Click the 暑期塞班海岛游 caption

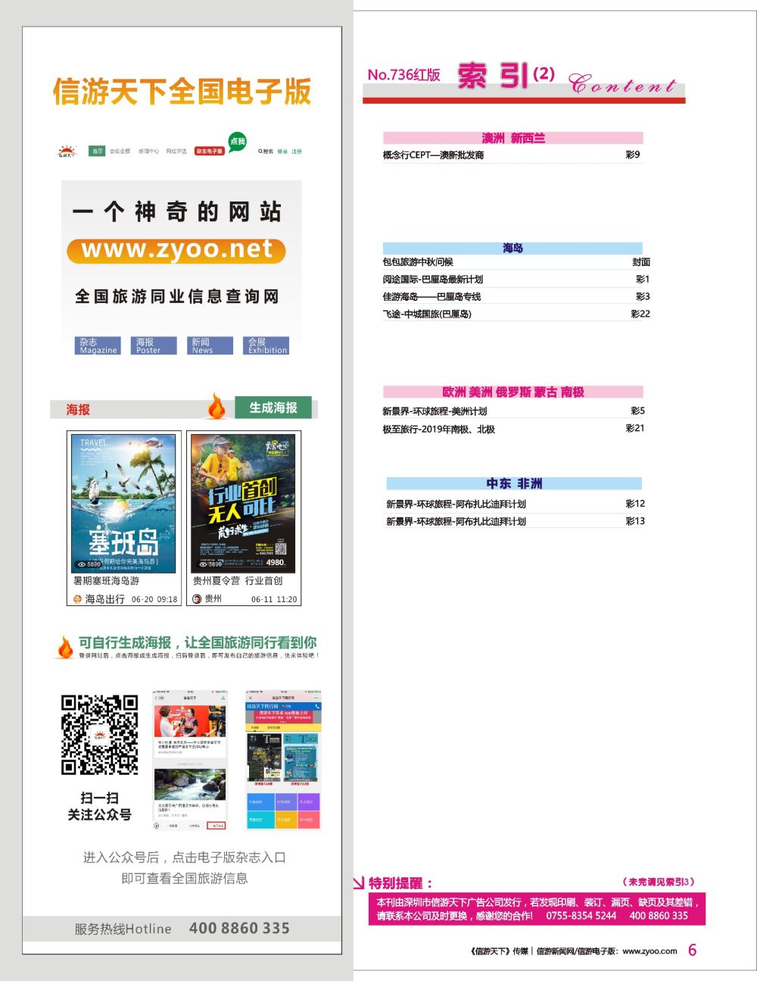tap(106, 581)
